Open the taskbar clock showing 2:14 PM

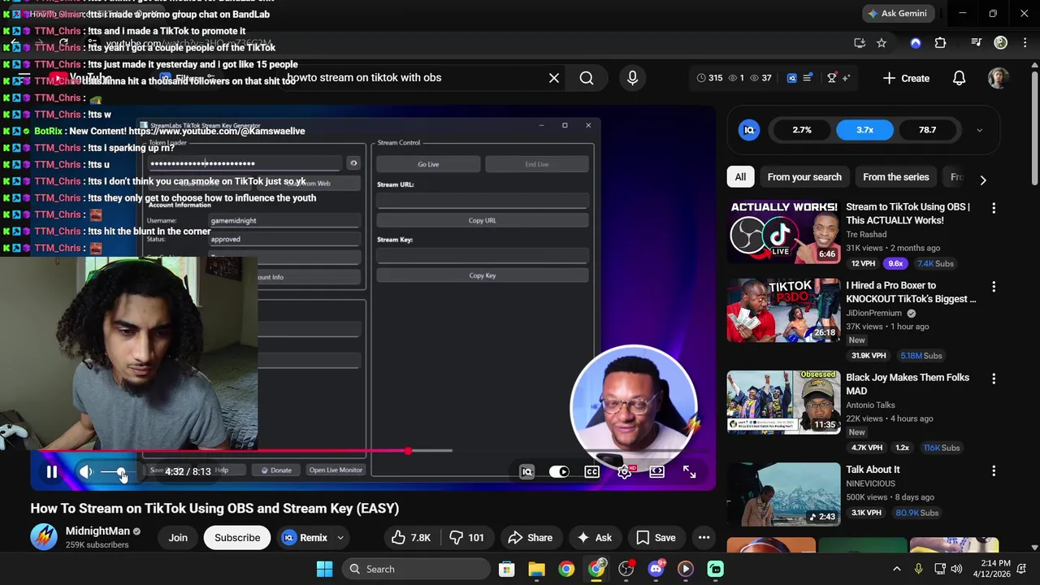[995, 569]
